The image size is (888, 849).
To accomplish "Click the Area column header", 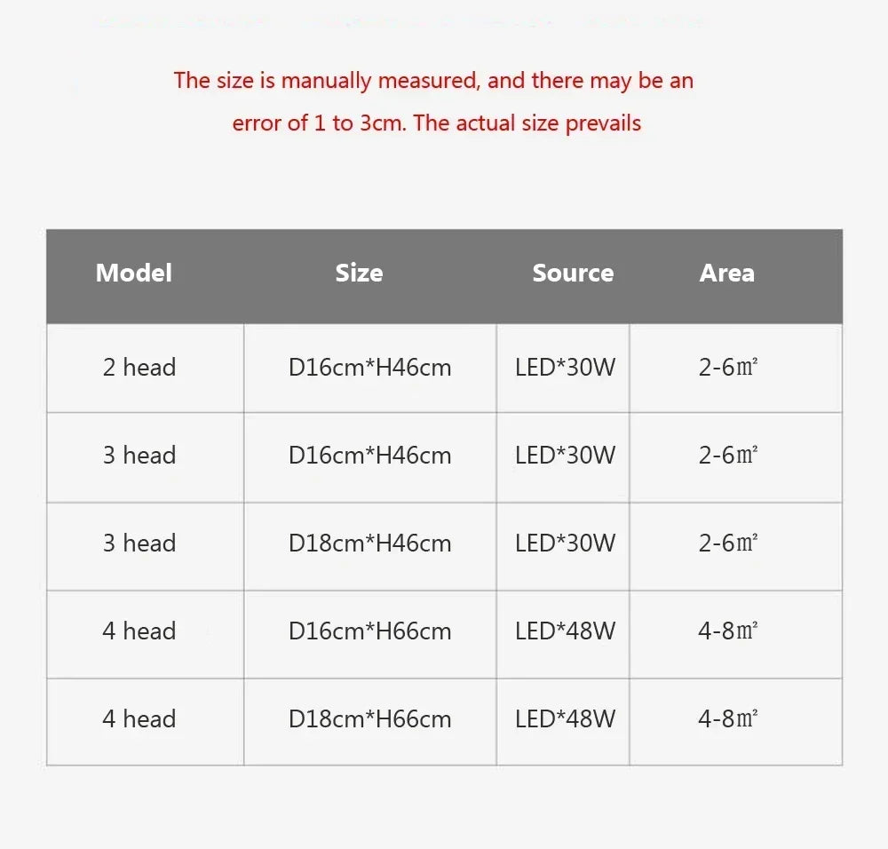I will click(x=727, y=273).
